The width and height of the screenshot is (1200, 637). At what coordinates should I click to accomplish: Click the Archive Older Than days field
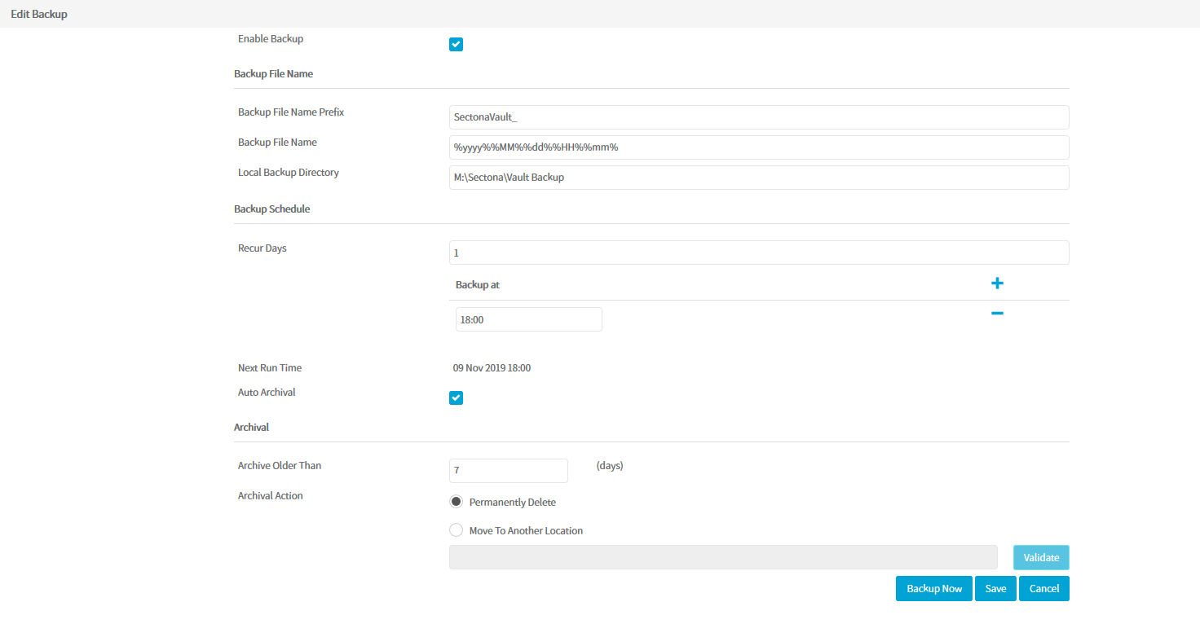pyautogui.click(x=508, y=471)
